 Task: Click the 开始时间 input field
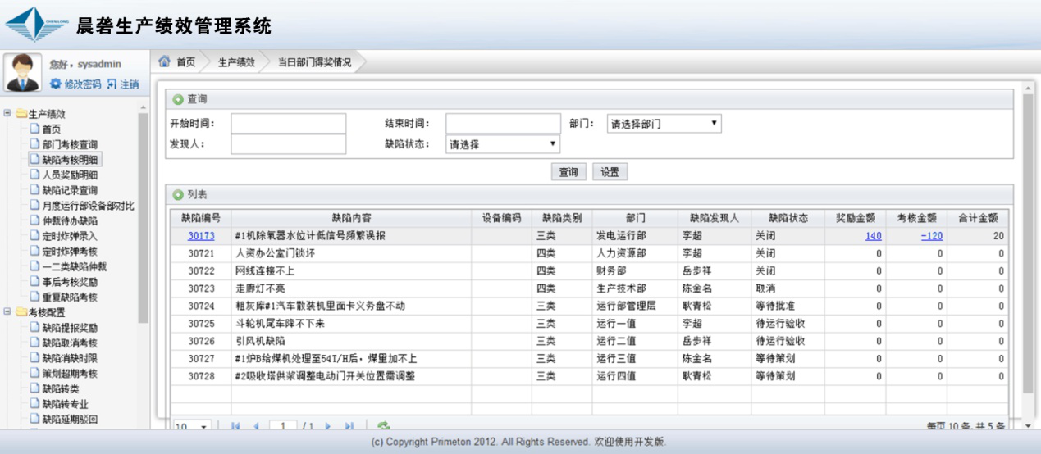point(288,124)
